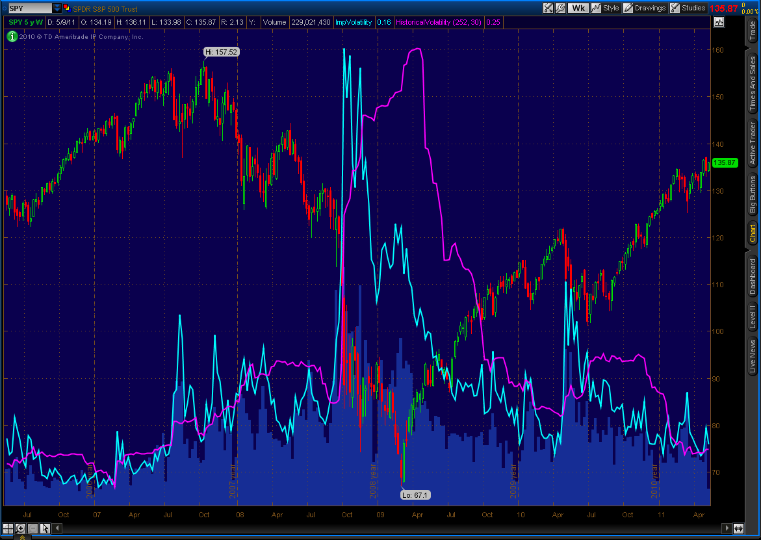Open the Dashboard side tab
This screenshot has width=761, height=540.
(753, 277)
